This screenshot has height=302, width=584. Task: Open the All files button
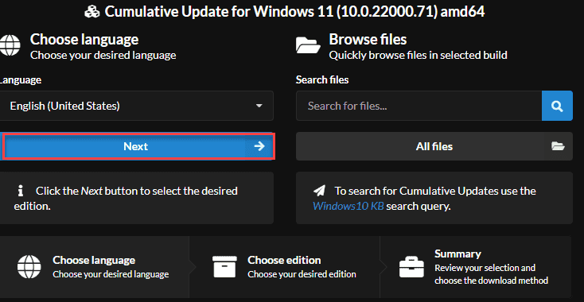click(434, 146)
